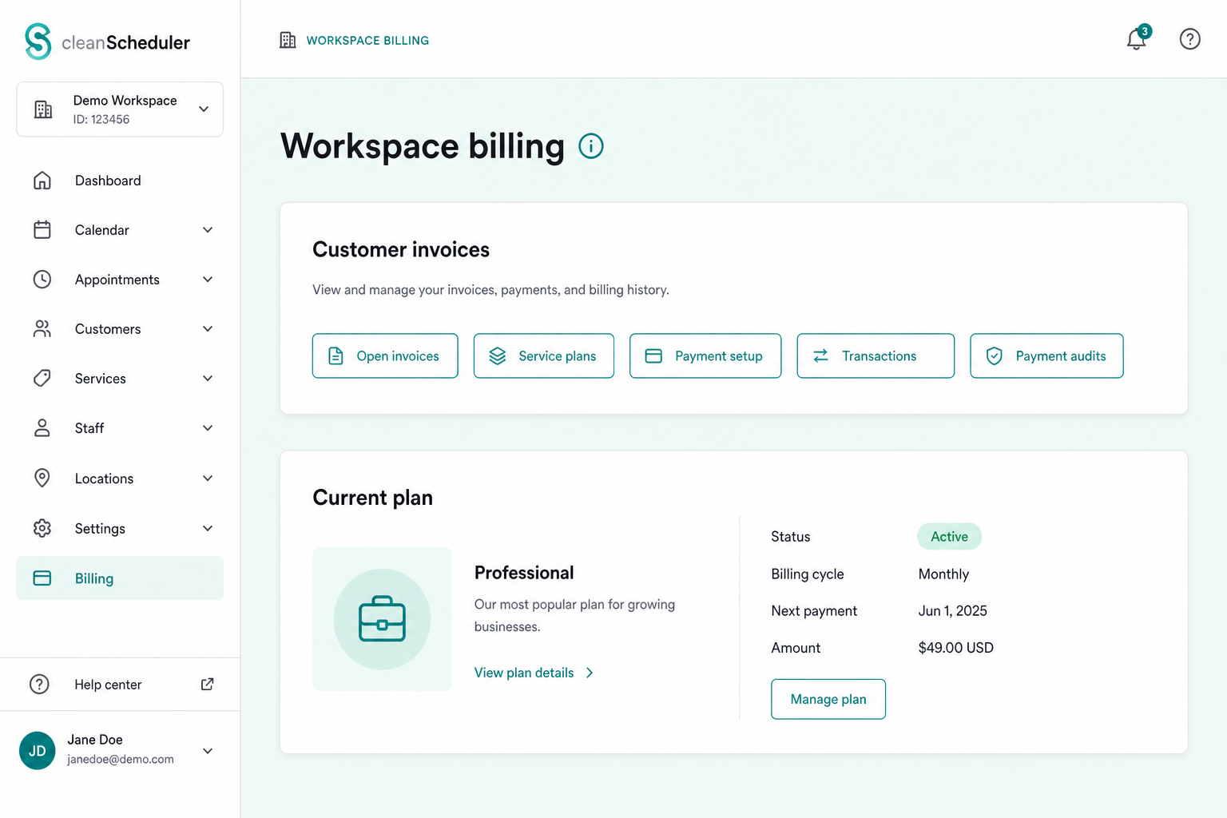Click the Settings gear icon
The height and width of the screenshot is (818, 1227).
pyautogui.click(x=42, y=528)
